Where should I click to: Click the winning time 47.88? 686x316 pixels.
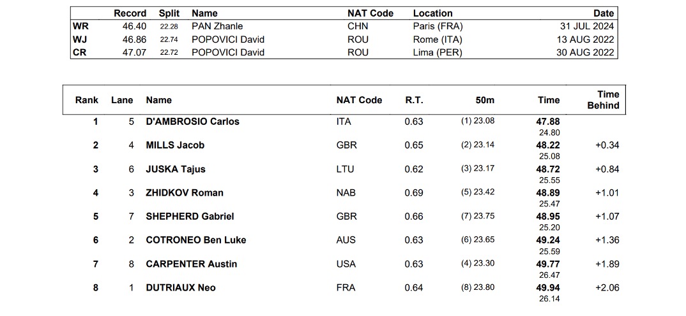pyautogui.click(x=549, y=122)
